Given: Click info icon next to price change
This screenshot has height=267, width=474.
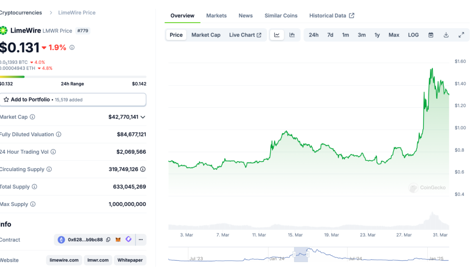Looking at the screenshot, I should click(x=72, y=47).
